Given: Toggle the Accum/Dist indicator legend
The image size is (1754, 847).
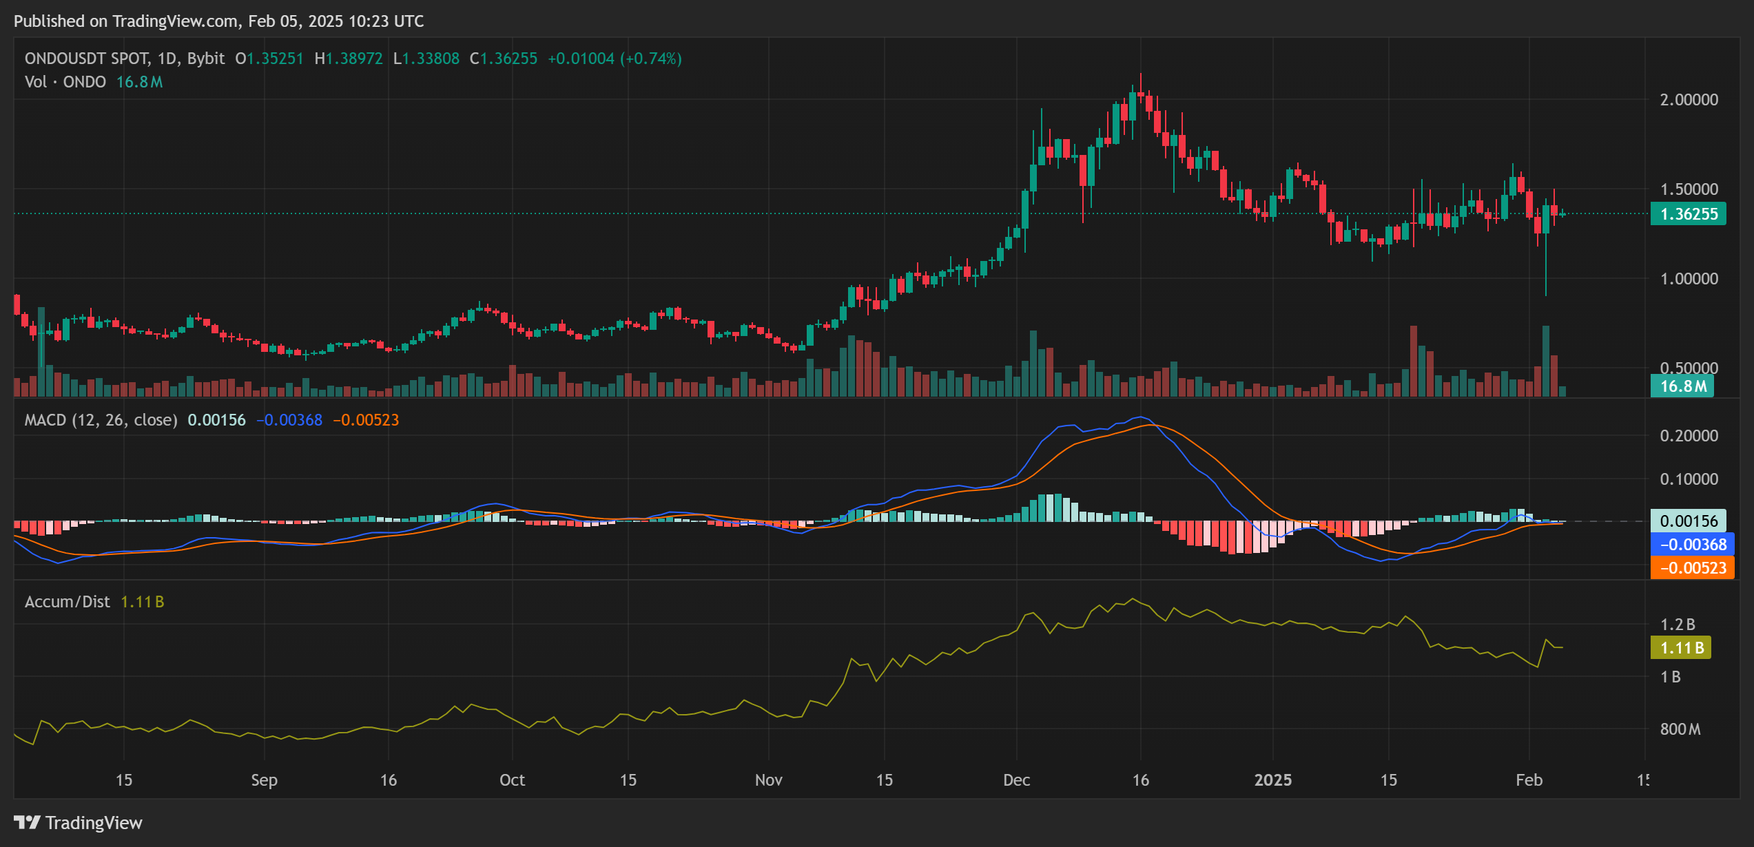Looking at the screenshot, I should point(66,601).
